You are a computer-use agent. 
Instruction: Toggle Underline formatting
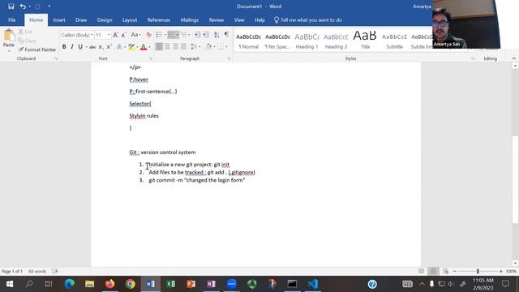pos(80,47)
